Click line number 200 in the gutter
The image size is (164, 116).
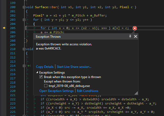(x=13, y=7)
